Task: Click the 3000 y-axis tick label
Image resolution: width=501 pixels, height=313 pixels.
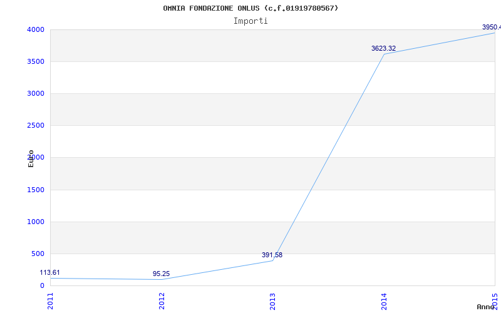Action: 36,93
